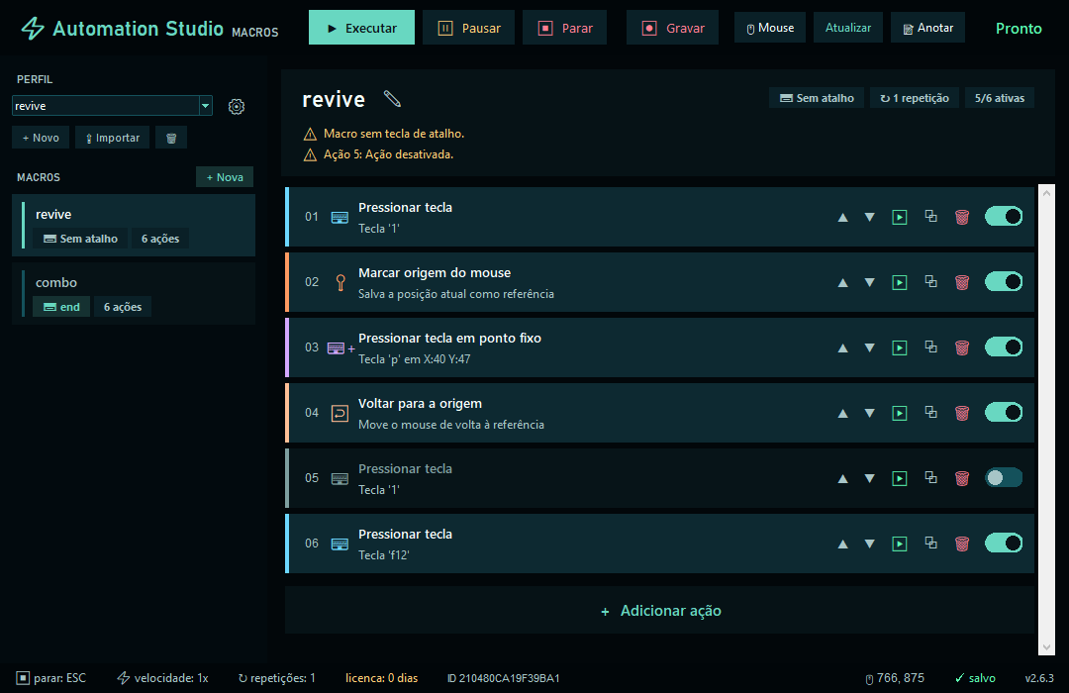Open Anotar toolbar button

(x=927, y=28)
